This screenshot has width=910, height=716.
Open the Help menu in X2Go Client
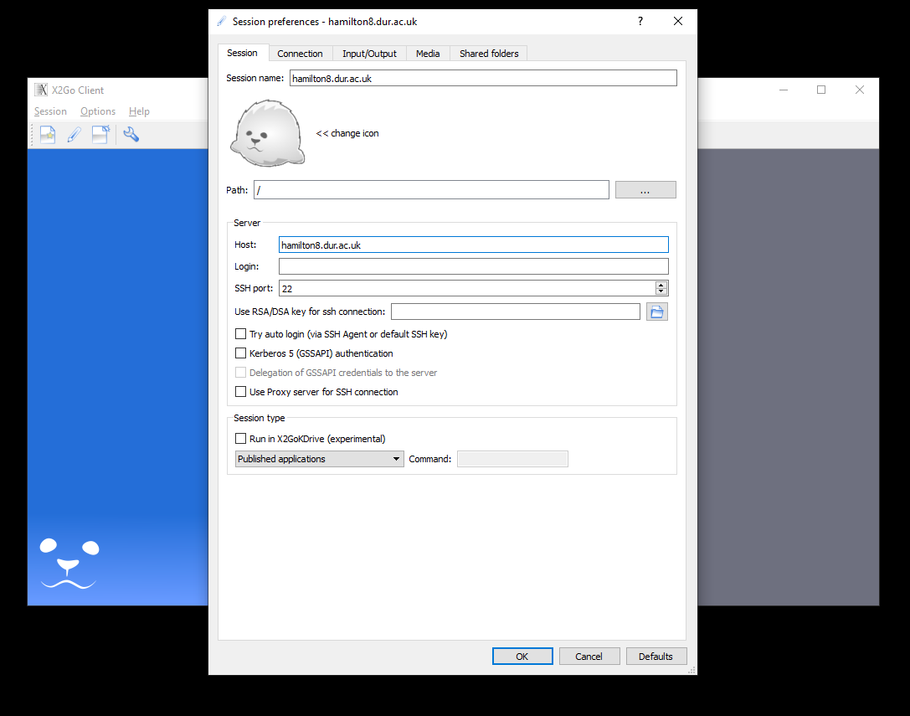coord(139,111)
